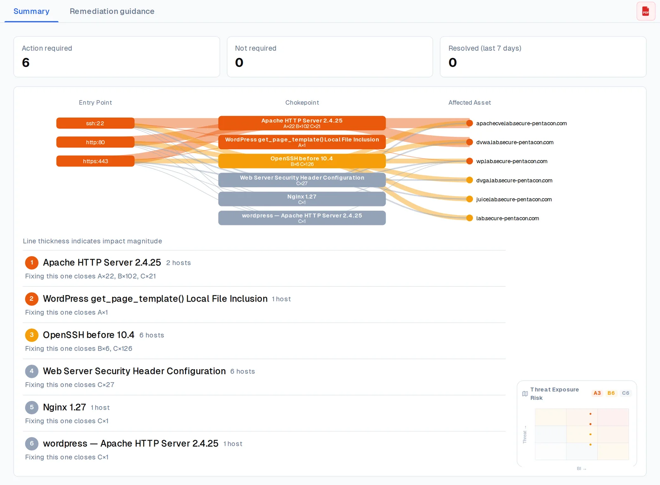
Task: Open the Remediation guidance tab
Action: (112, 11)
